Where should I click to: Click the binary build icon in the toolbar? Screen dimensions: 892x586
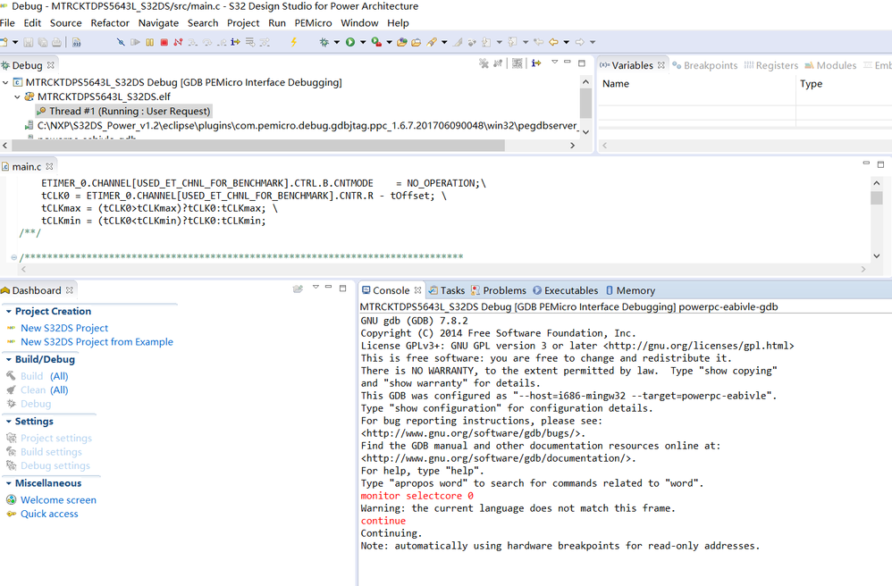(77, 42)
